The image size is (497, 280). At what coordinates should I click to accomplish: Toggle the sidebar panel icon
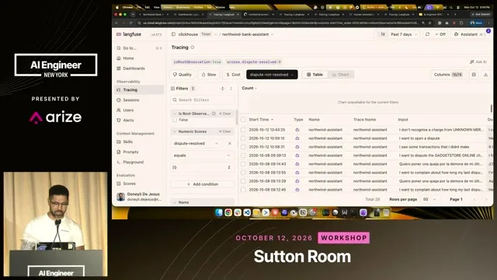[173, 34]
